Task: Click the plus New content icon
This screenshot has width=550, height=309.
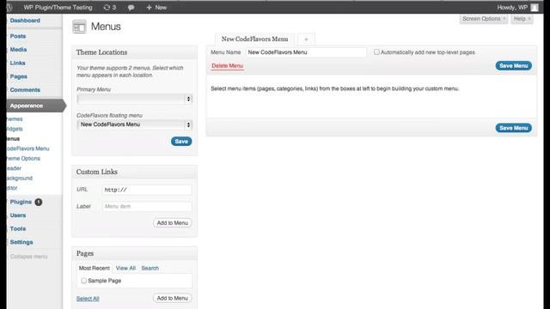Action: (149, 8)
